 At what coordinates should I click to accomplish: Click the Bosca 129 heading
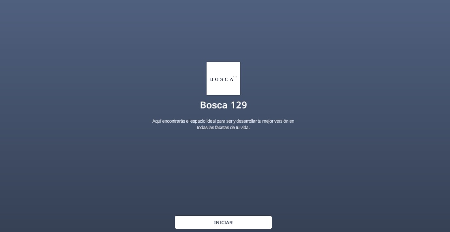(x=223, y=105)
